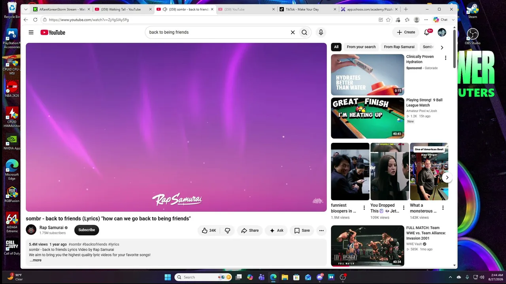Viewport: 506px width, 284px height.
Task: Open options for the Gatorade ad
Action: coord(446,58)
